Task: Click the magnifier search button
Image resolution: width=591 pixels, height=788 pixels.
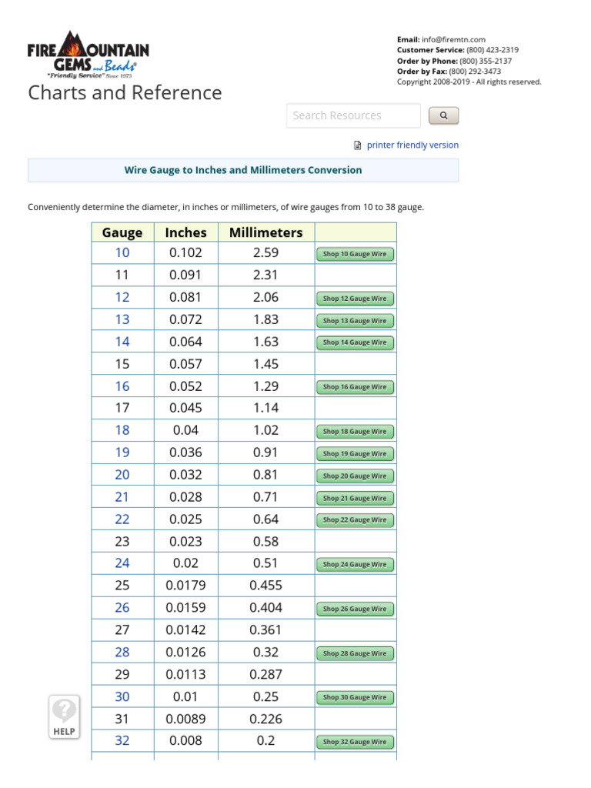Action: coord(443,115)
